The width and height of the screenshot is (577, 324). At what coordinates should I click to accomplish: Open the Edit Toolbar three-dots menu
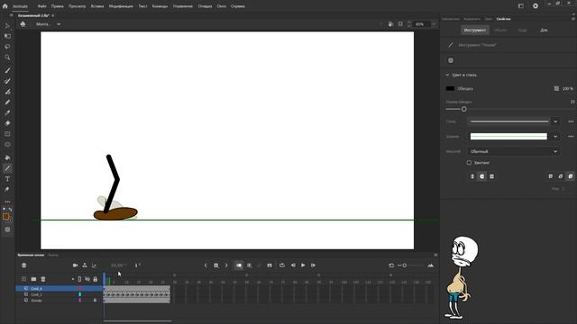7,202
